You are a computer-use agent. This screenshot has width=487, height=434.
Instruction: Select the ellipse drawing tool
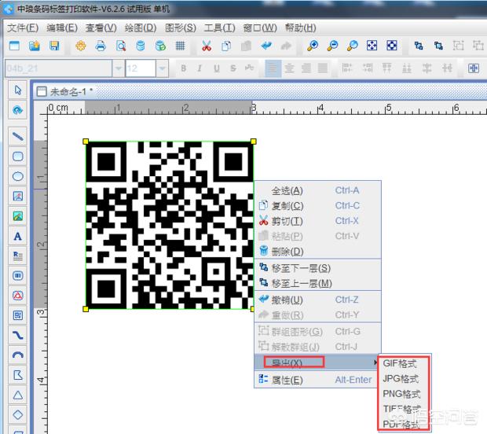18,176
